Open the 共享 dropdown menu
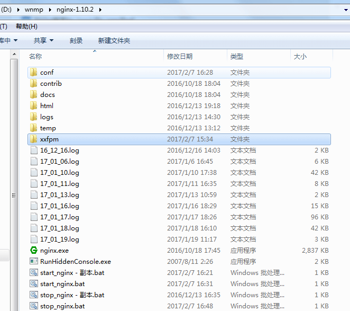350x311 pixels. (x=43, y=40)
